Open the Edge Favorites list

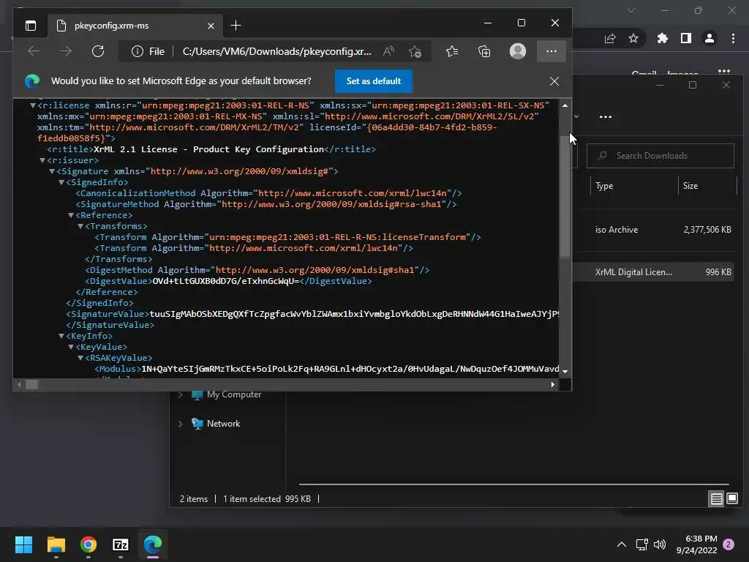tap(452, 51)
